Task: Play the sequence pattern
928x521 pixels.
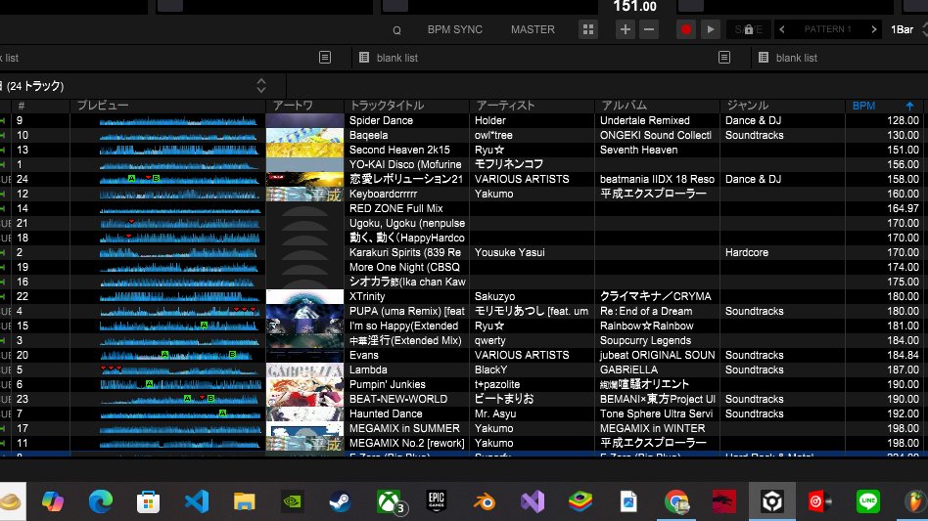Action: coord(711,29)
